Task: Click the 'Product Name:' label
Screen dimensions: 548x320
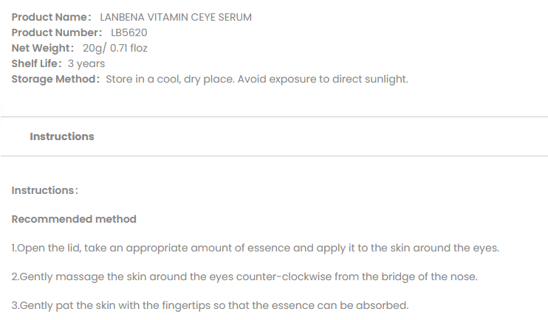Action: coord(51,17)
